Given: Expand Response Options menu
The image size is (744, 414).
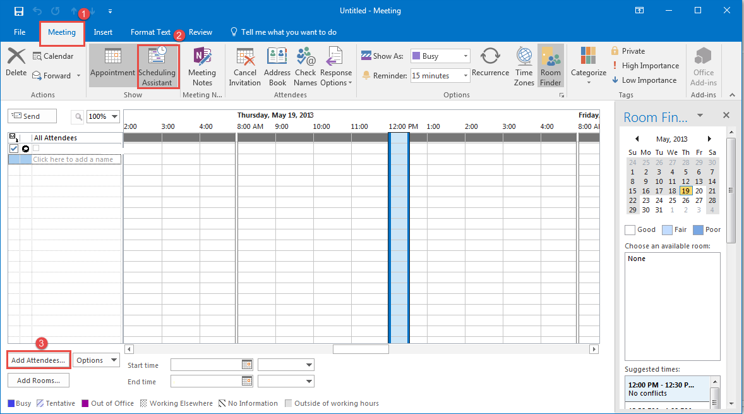Looking at the screenshot, I should pos(336,66).
